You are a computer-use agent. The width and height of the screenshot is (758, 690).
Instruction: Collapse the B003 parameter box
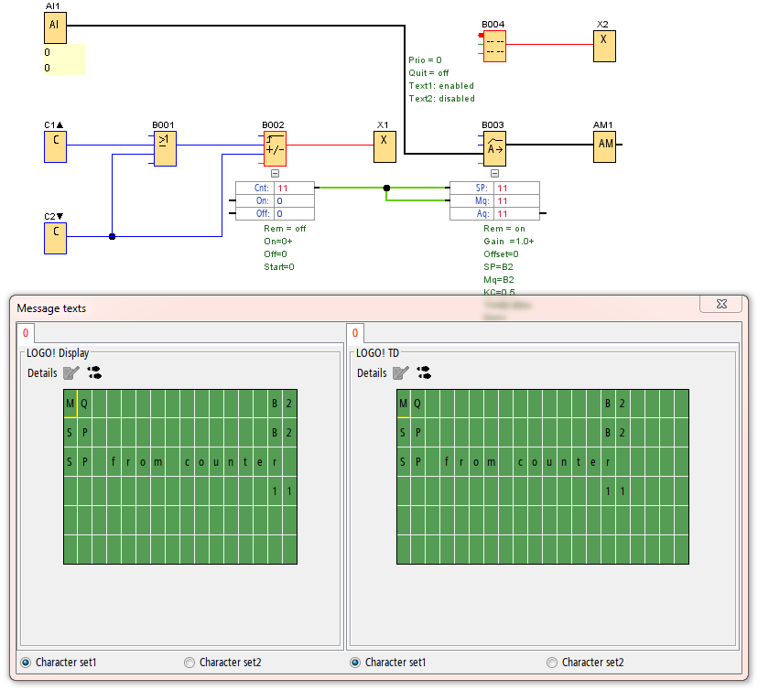click(494, 173)
